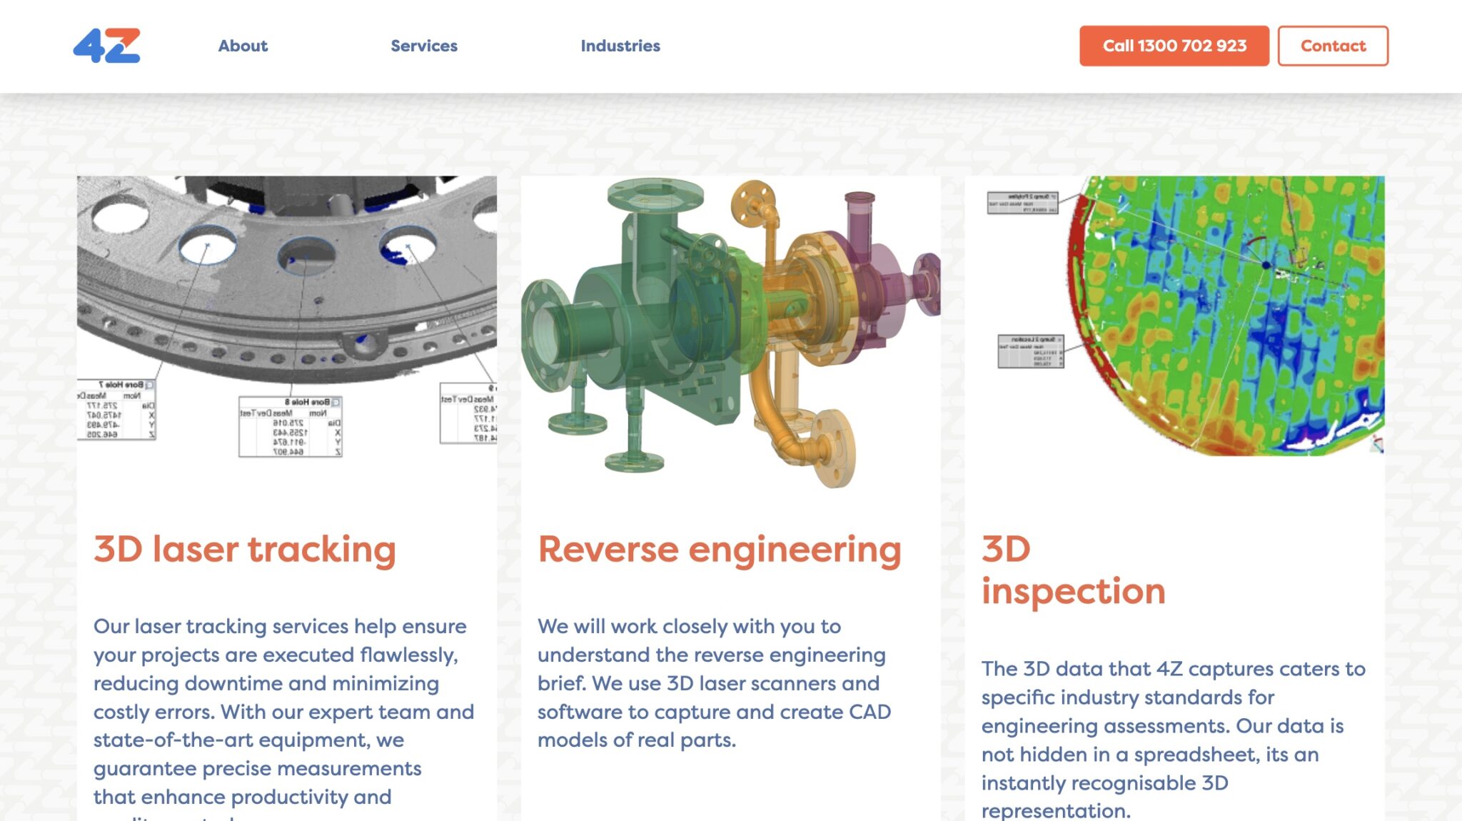
Task: Click the Bore Hole 8 data callout
Action: 290,426
